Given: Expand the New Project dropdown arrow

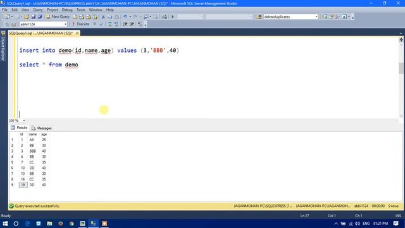Looking at the screenshot, I should pyautogui.click(x=12, y=17).
